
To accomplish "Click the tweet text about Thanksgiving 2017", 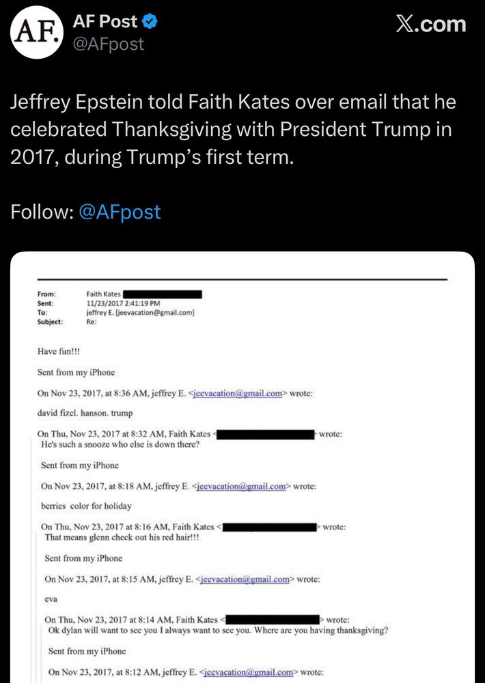I will tap(232, 130).
